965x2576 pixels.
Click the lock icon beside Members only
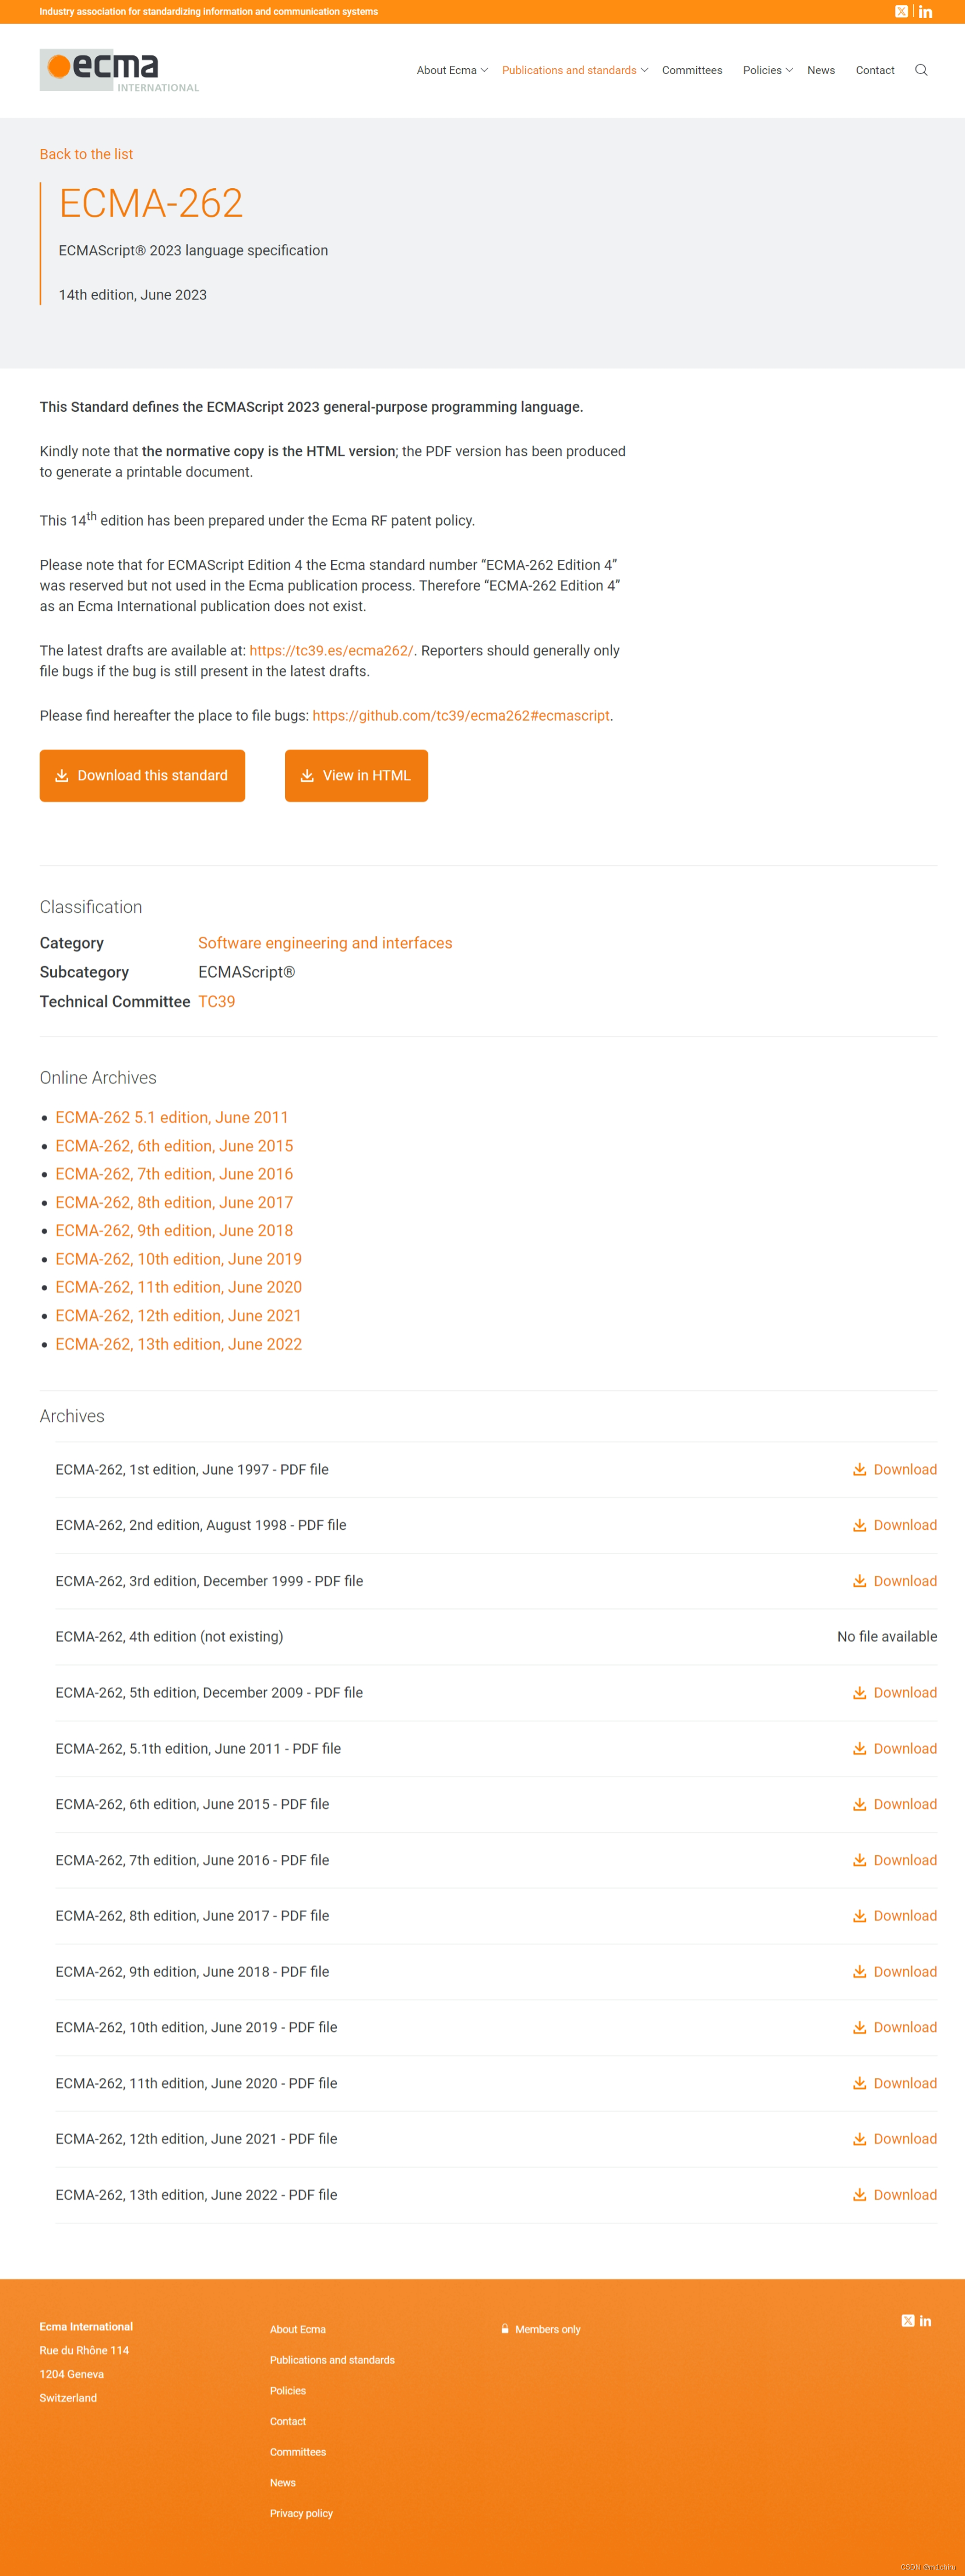click(x=505, y=2329)
